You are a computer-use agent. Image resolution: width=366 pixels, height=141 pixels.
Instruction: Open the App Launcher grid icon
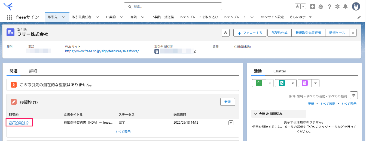[x=9, y=17]
